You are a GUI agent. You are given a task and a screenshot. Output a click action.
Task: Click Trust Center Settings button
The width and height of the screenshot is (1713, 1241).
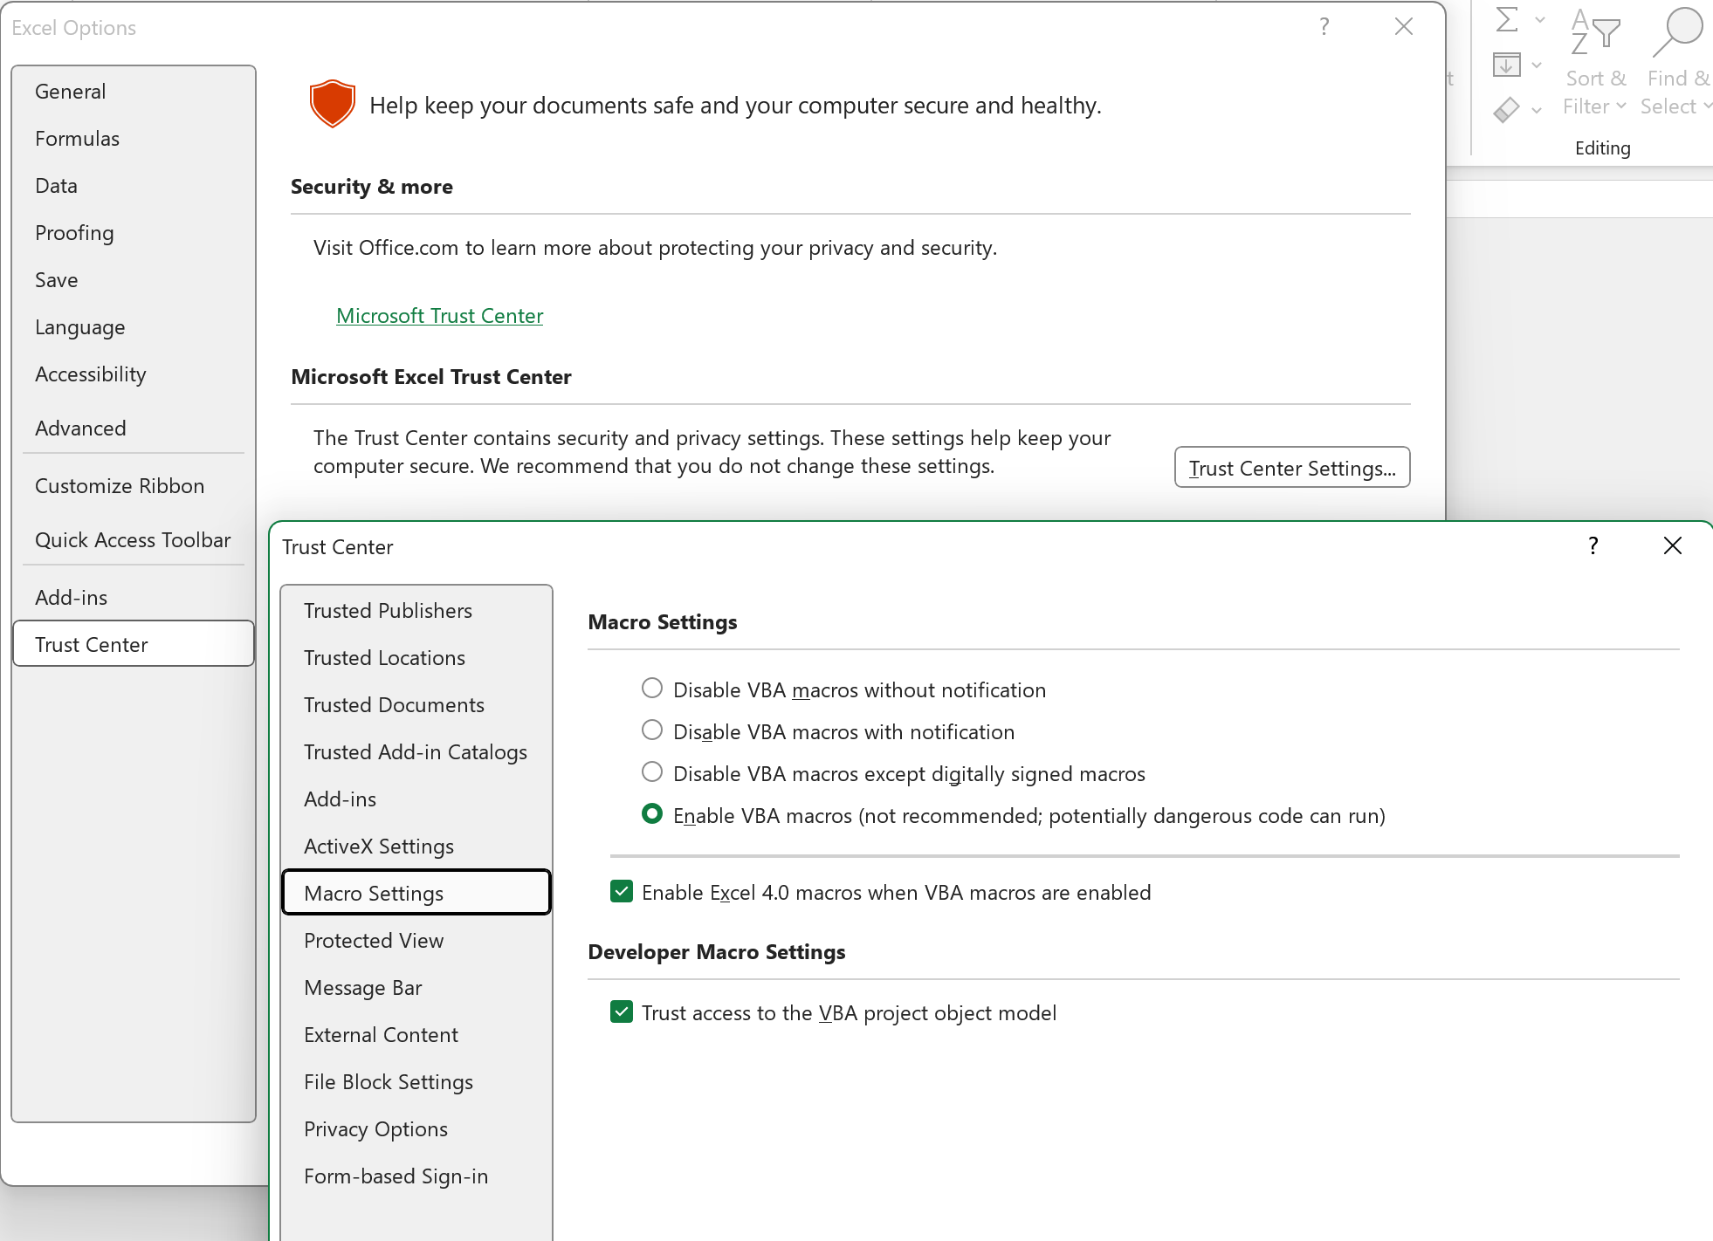coord(1292,468)
